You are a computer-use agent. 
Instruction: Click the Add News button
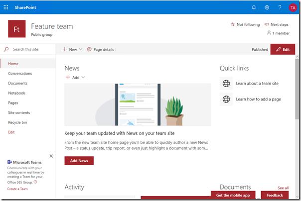coord(79,161)
